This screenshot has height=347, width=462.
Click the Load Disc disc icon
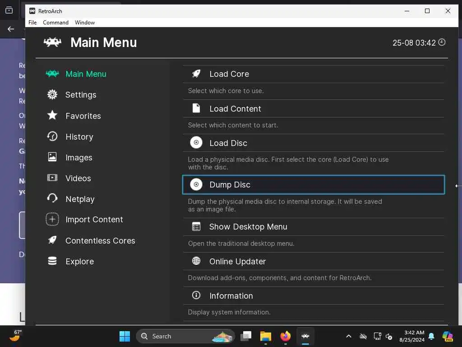pyautogui.click(x=196, y=142)
